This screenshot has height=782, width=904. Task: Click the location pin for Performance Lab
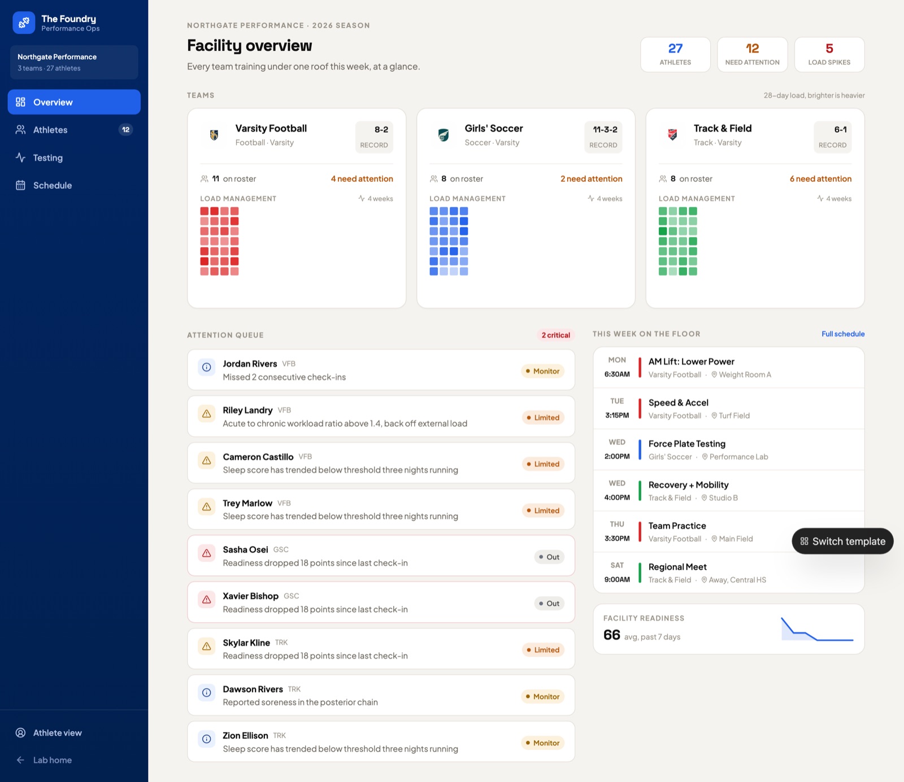(705, 457)
